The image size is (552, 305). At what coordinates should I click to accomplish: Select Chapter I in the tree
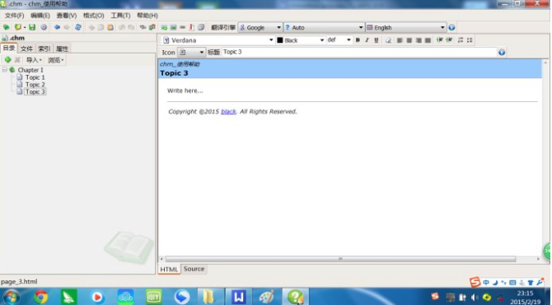(30, 70)
